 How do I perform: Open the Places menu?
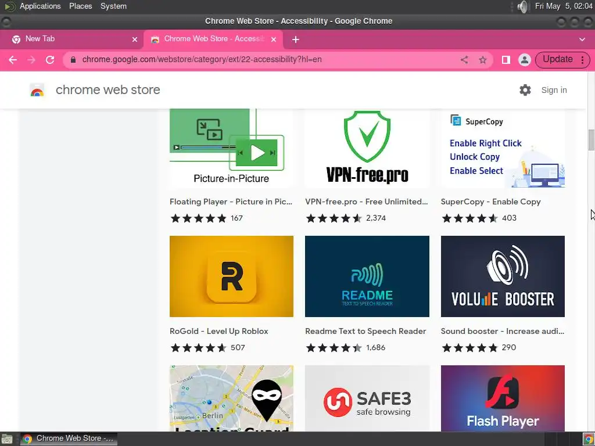tap(80, 6)
